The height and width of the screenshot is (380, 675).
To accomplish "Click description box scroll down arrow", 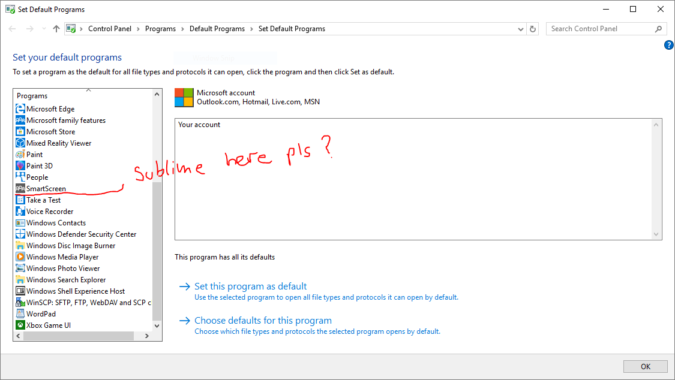I will pyautogui.click(x=656, y=234).
